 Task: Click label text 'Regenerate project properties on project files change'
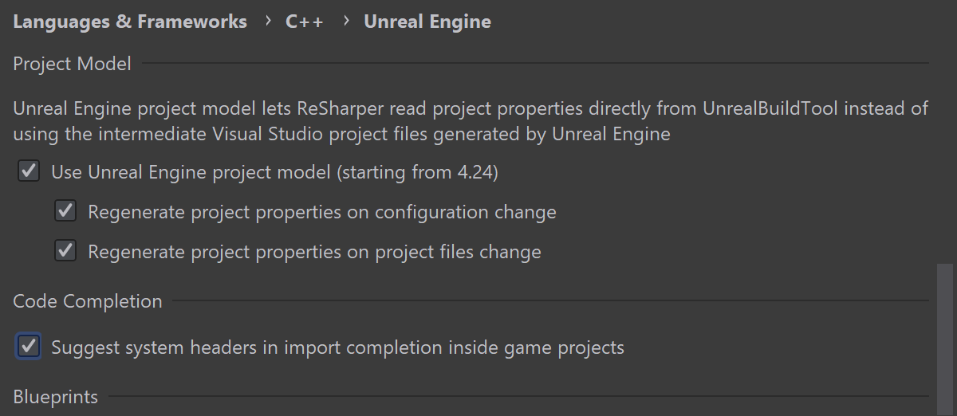point(314,252)
